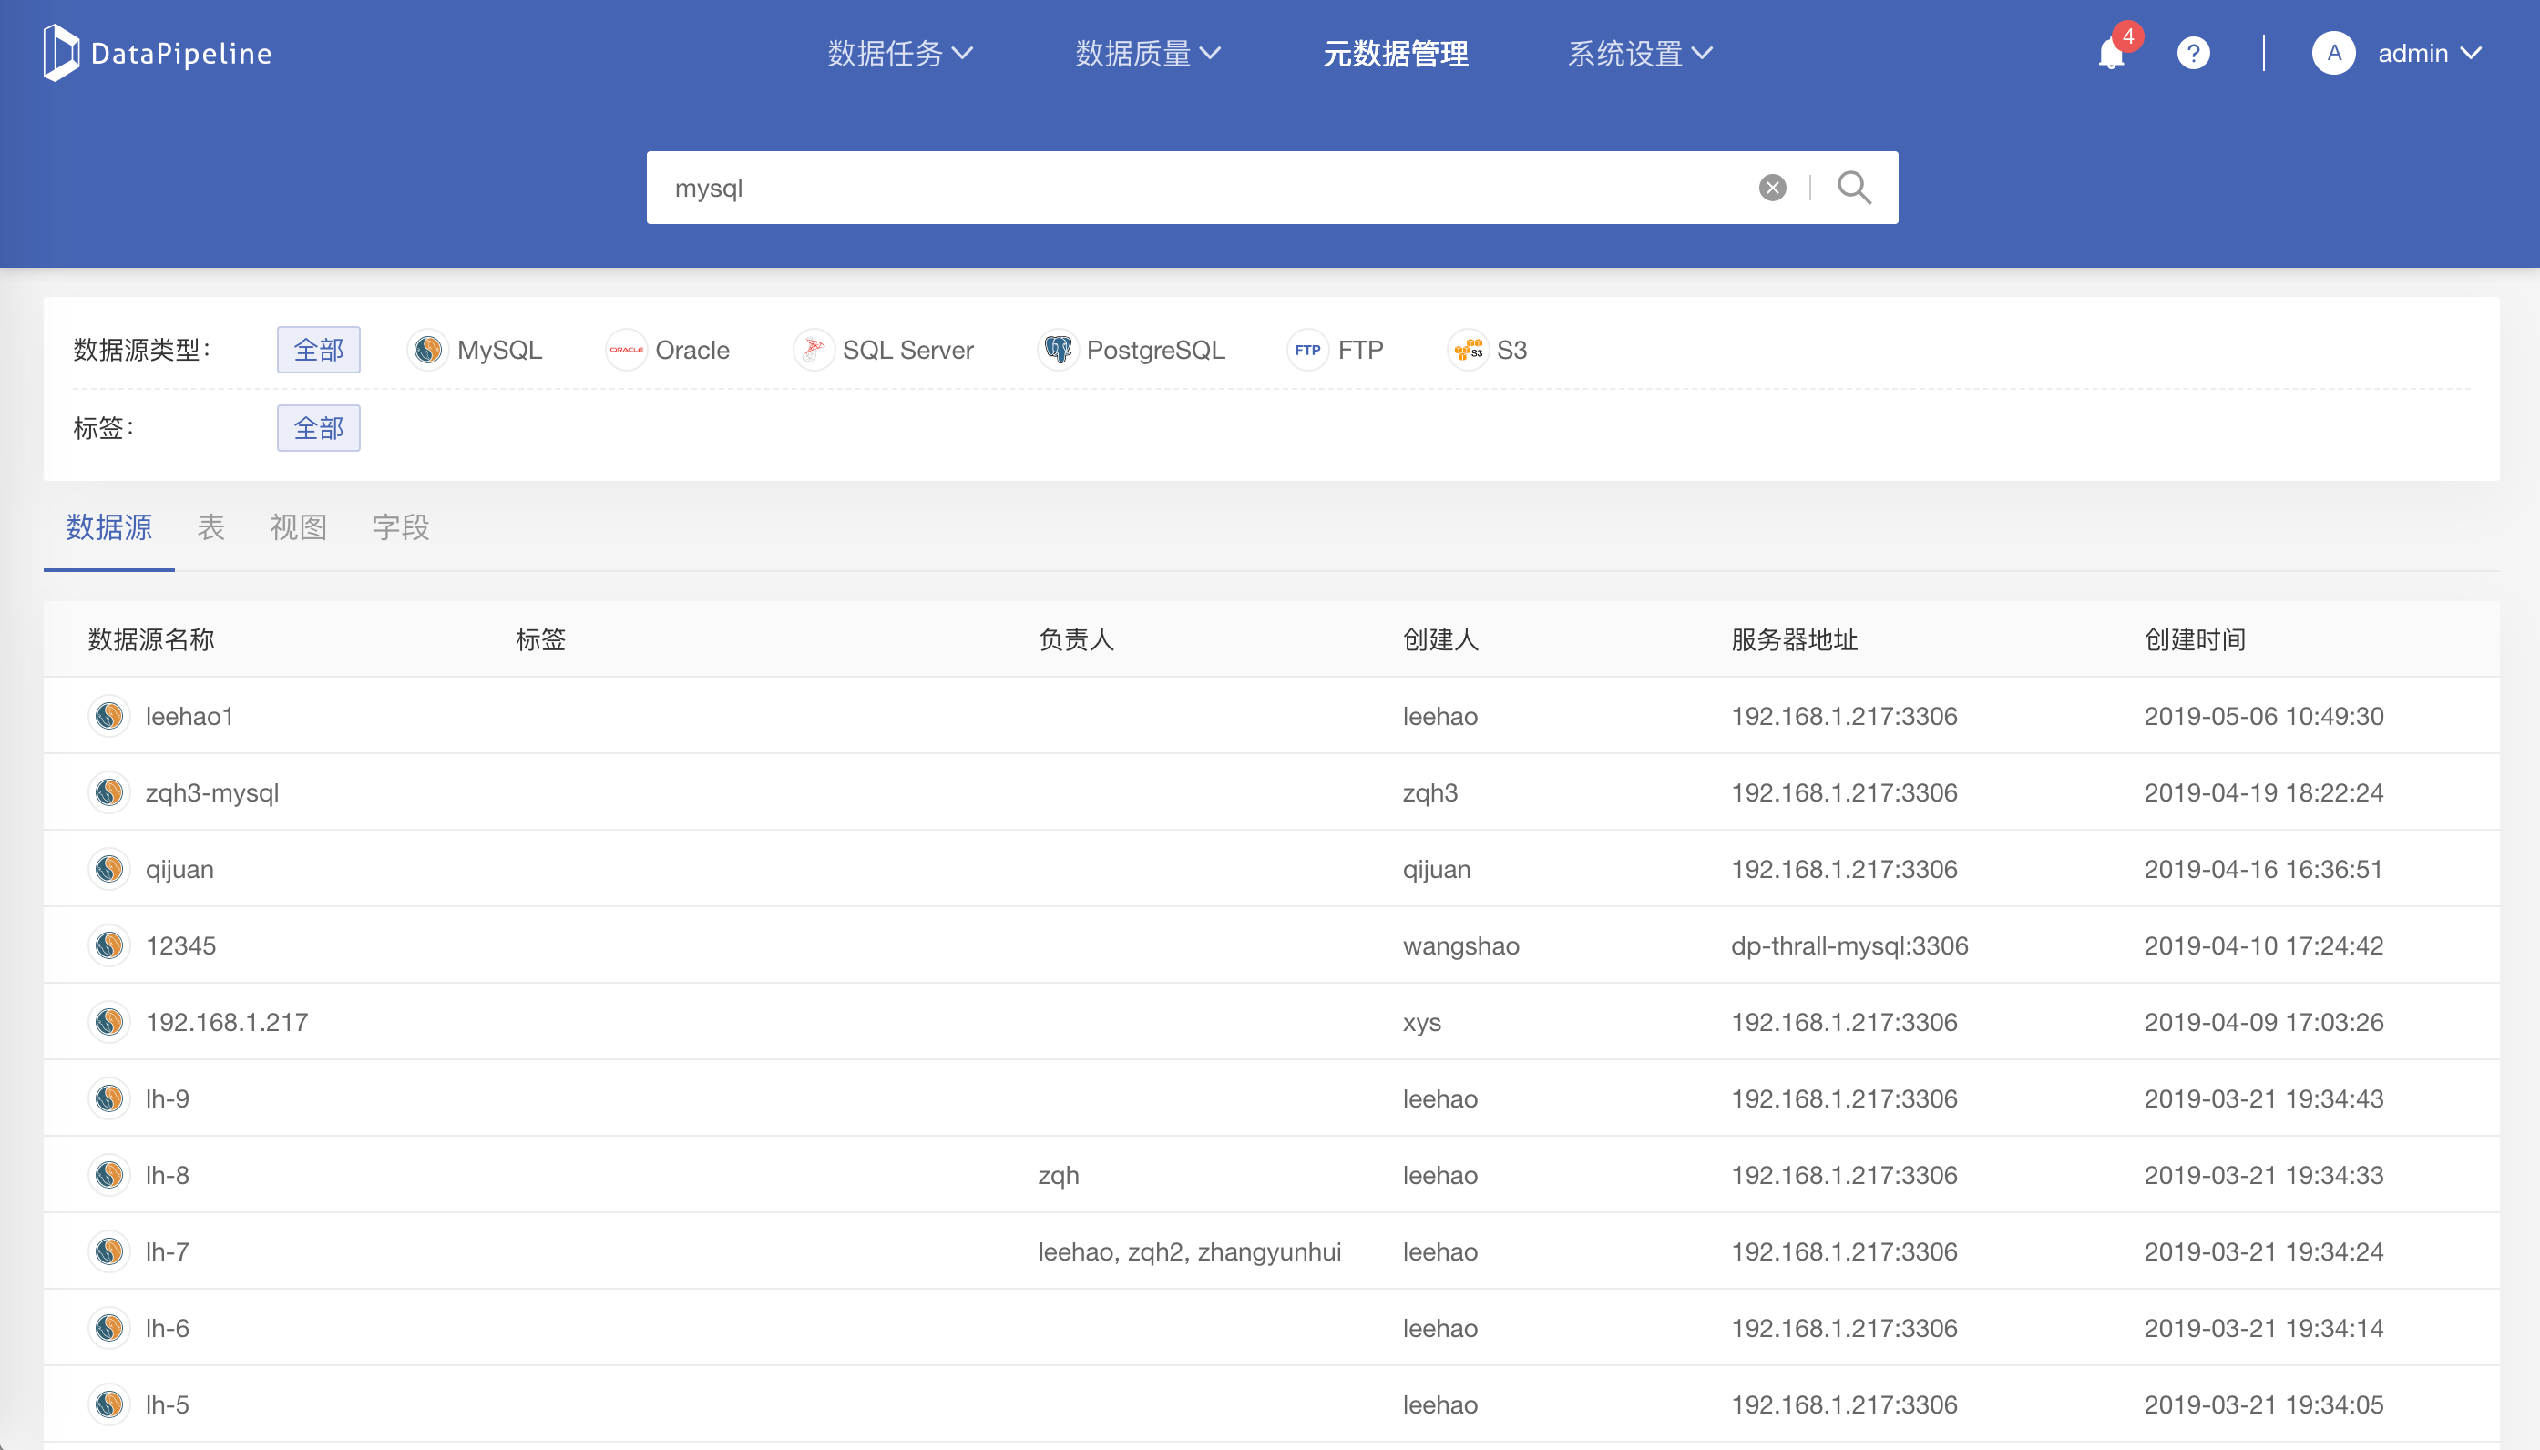The width and height of the screenshot is (2540, 1450).
Task: Expand the 数据任务 dropdown menu
Action: point(899,54)
